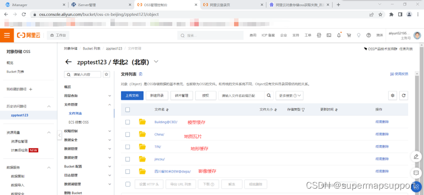Image resolution: width=424 pixels, height=195 pixels.
Task: Click the 授权 button
Action: pyautogui.click(x=206, y=96)
